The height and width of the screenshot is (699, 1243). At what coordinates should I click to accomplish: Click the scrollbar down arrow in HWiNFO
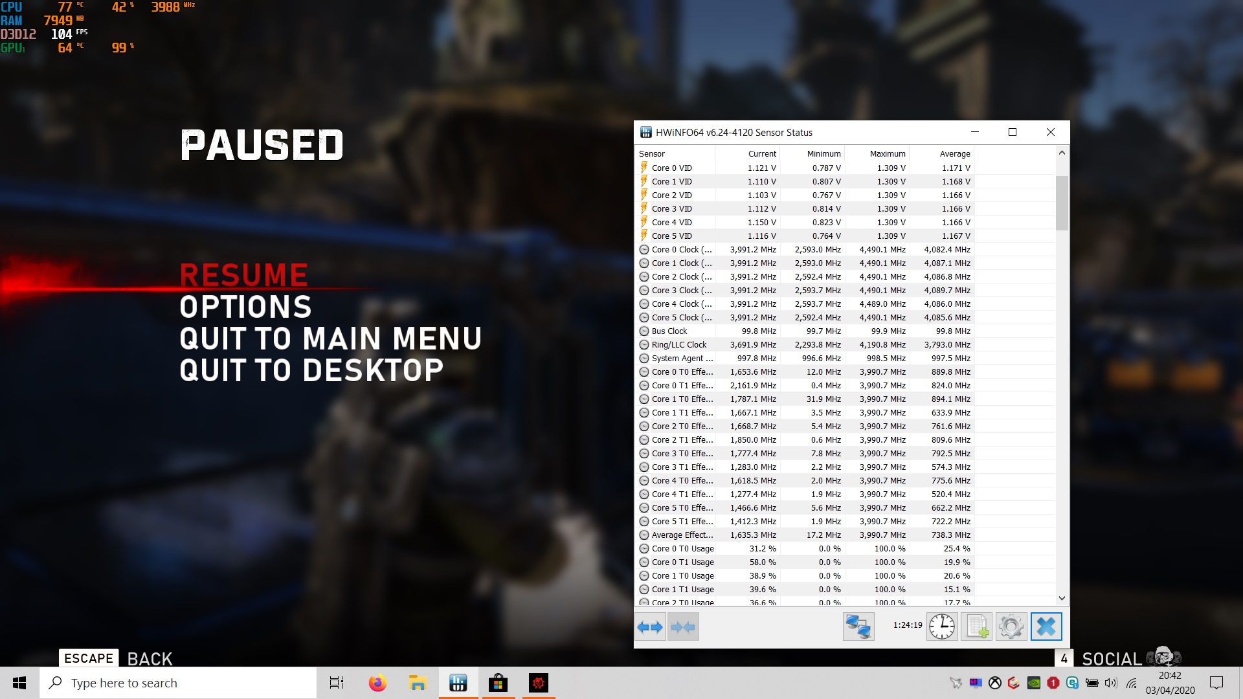pyautogui.click(x=1062, y=599)
